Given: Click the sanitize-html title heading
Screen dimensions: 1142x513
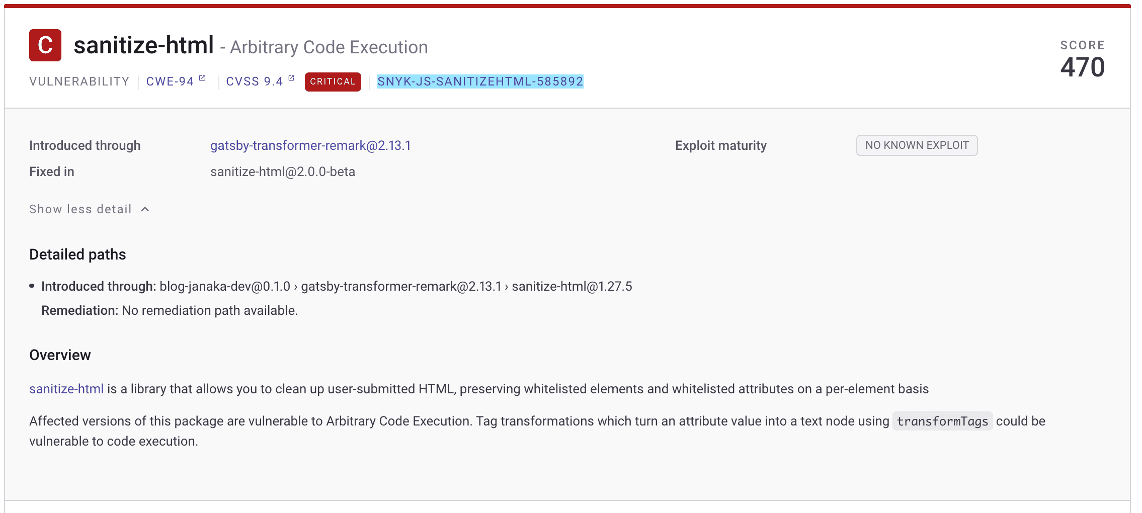Looking at the screenshot, I should (144, 45).
